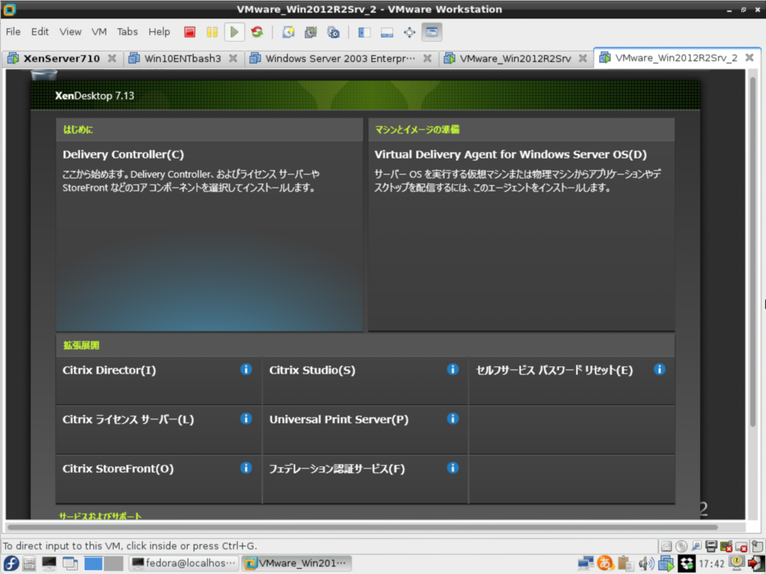This screenshot has height=574, width=766.
Task: Click info icon for Citrix Studio
Action: coord(453,369)
